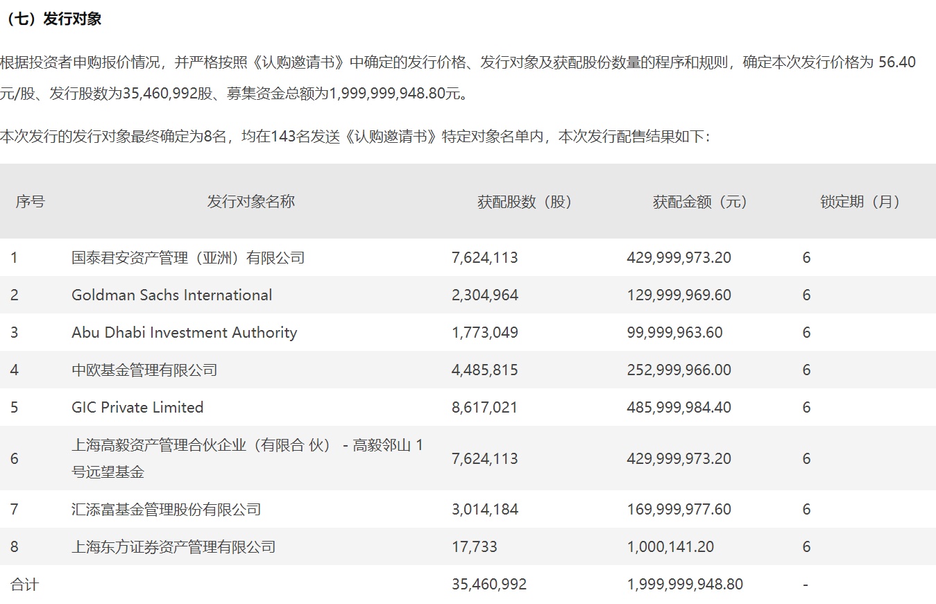
Task: Click the 17,733 shares cell
Action: coord(474,547)
